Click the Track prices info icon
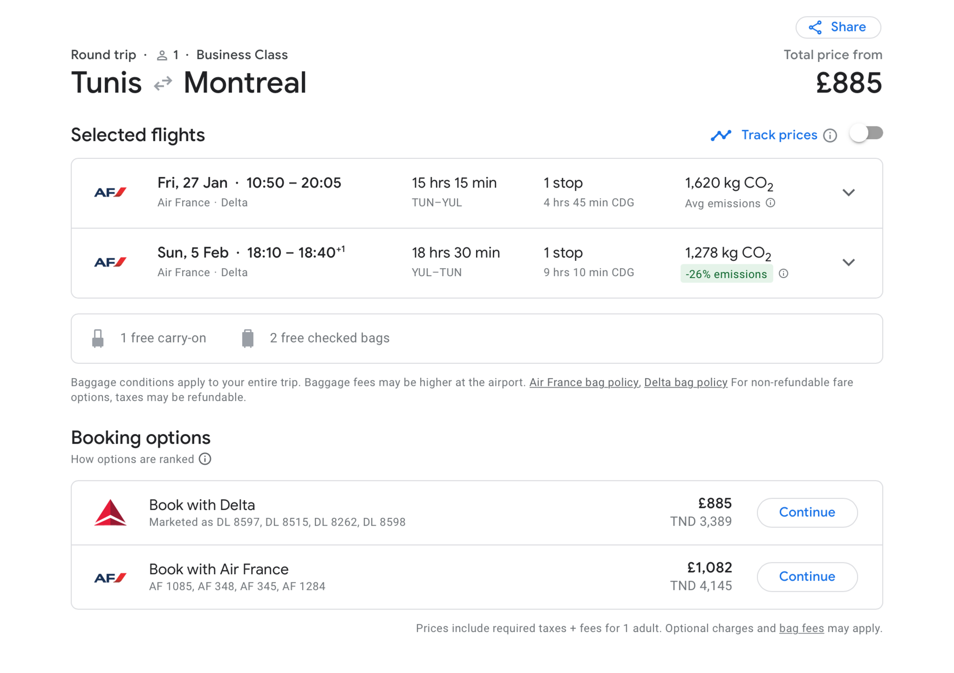This screenshot has height=673, width=954. tap(830, 135)
